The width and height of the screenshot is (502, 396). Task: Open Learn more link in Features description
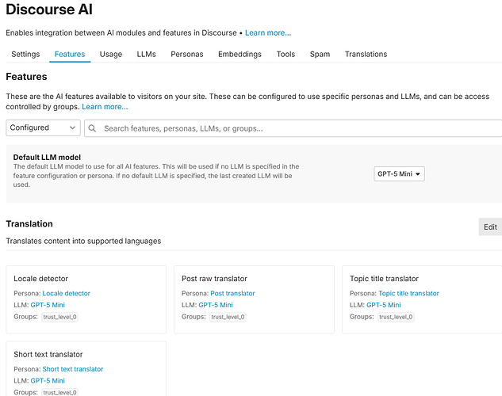click(105, 107)
